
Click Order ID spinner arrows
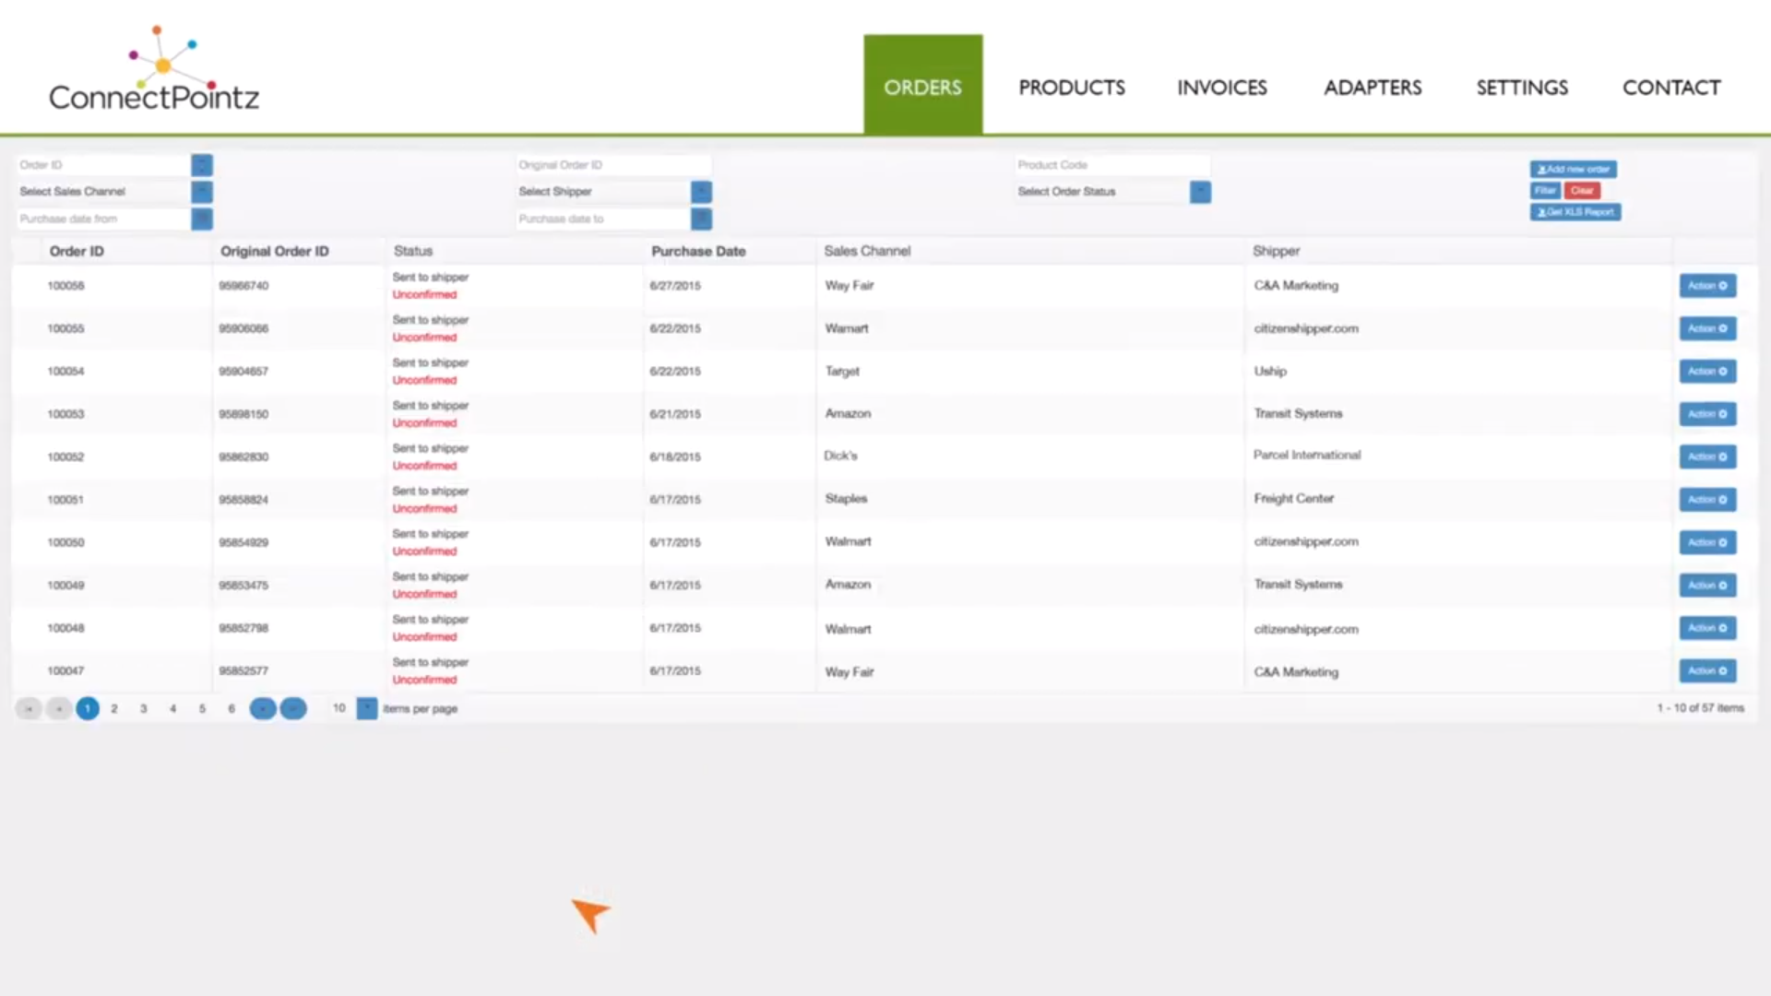coord(202,165)
